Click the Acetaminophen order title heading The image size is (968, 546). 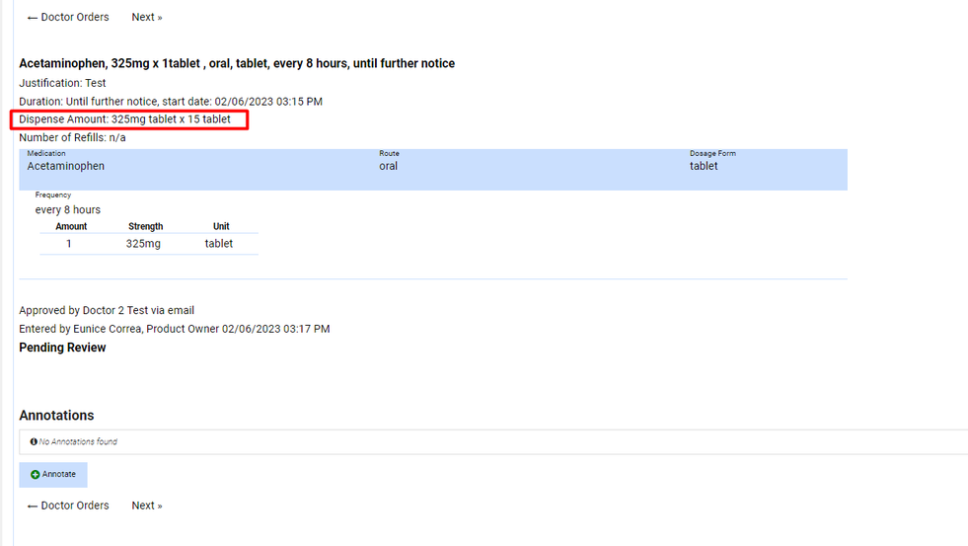click(237, 63)
